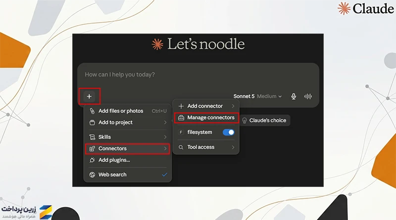
Task: Click the F badge icon of filesystem
Action: (x=181, y=132)
